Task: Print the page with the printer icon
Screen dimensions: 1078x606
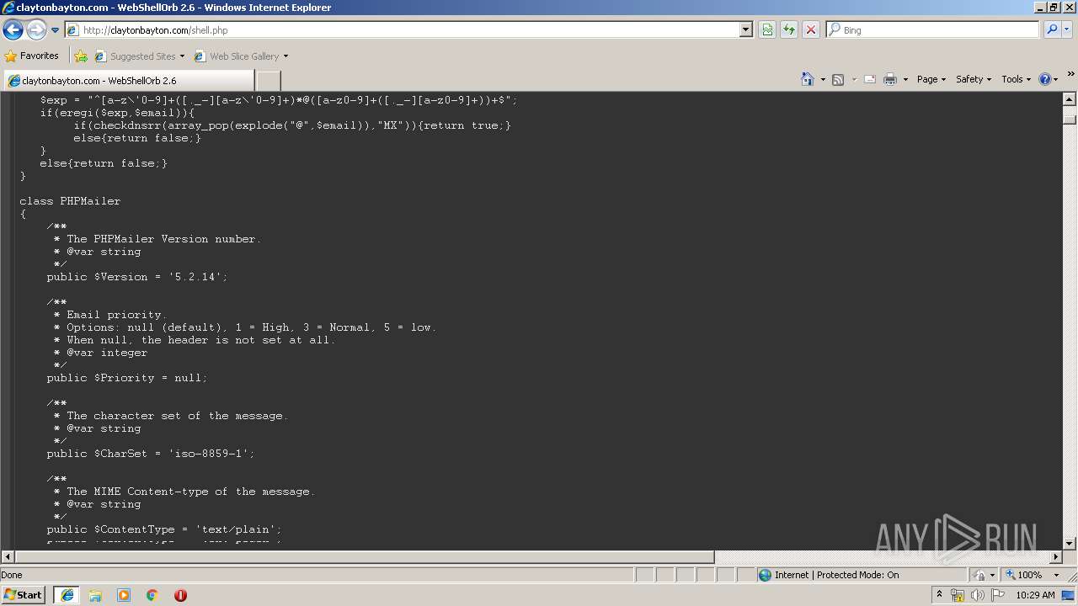Action: click(890, 79)
